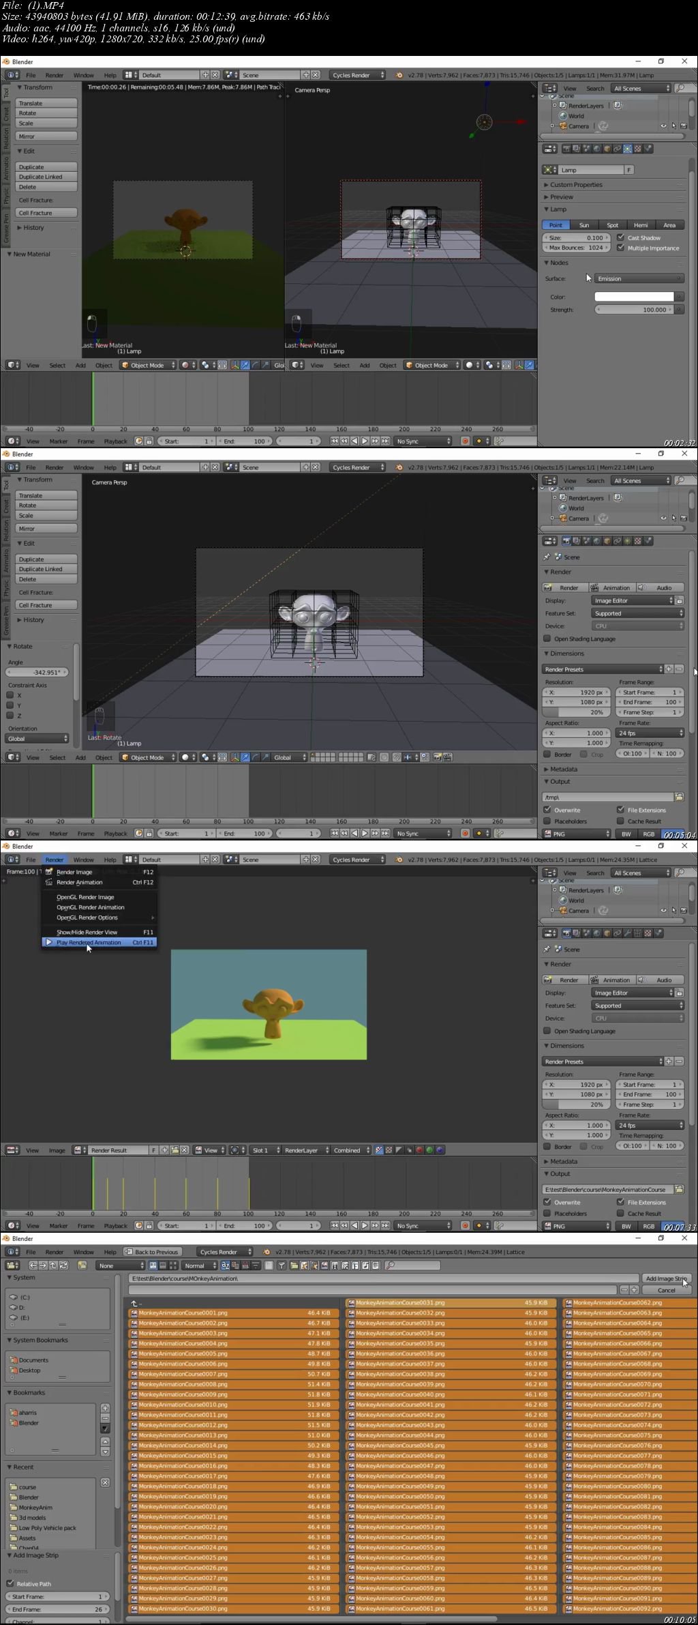Image resolution: width=698 pixels, height=1625 pixels.
Task: Click Back to Previous button in file browser header
Action: pyautogui.click(x=152, y=1252)
